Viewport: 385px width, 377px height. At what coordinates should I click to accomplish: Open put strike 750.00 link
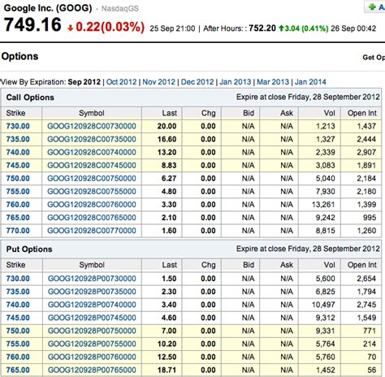tap(18, 331)
